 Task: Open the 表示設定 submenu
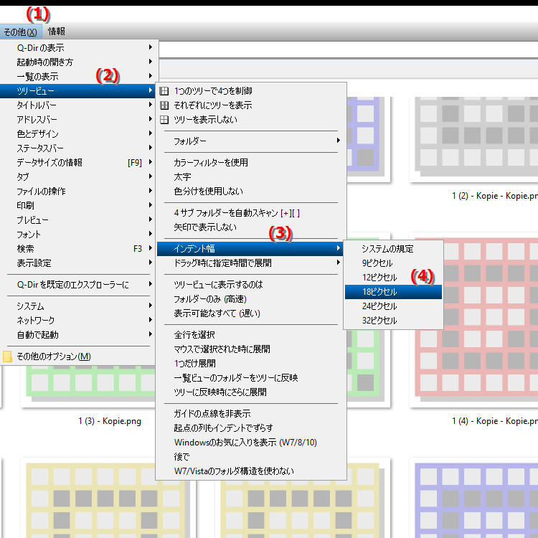point(78,263)
